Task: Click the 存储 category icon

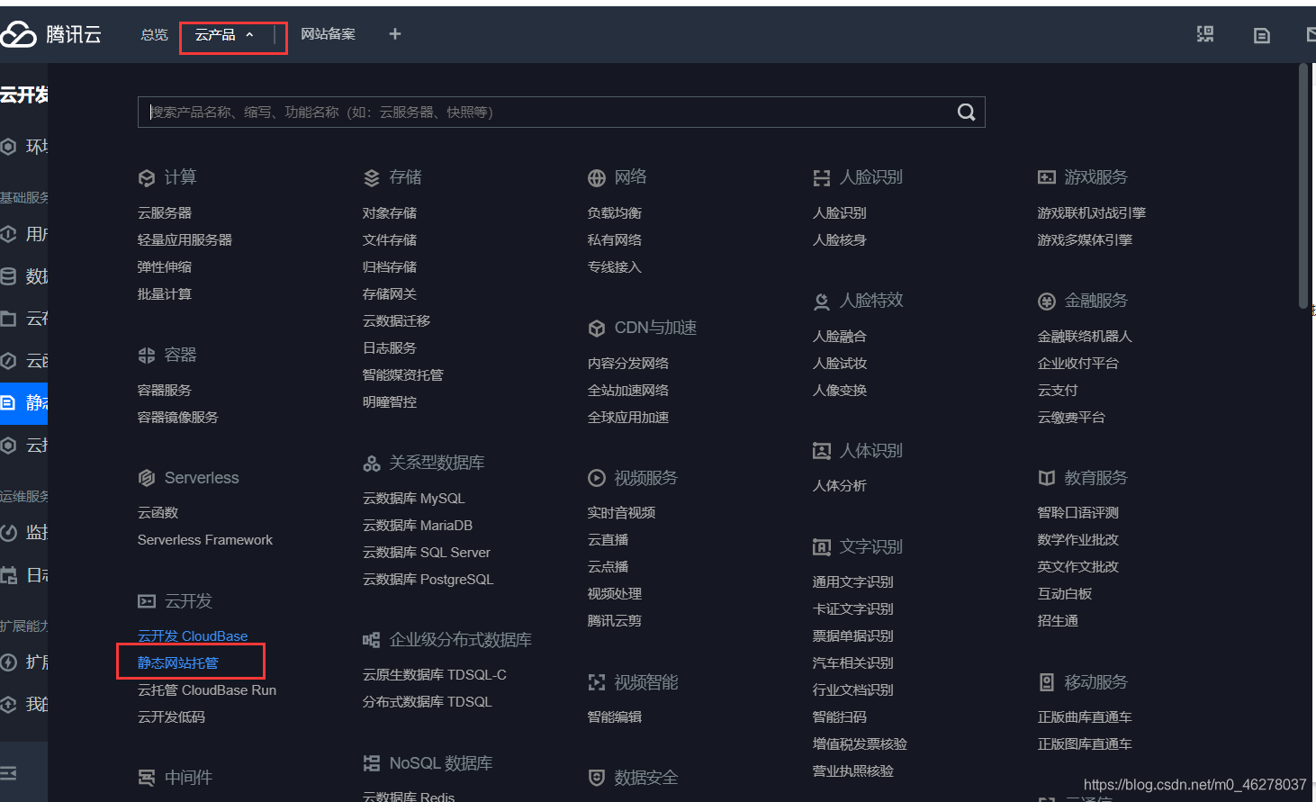Action: click(371, 178)
